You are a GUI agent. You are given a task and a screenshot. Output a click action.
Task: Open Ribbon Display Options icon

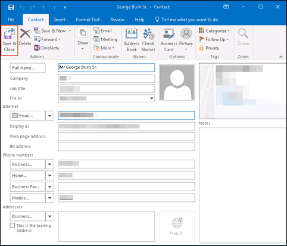226,7
